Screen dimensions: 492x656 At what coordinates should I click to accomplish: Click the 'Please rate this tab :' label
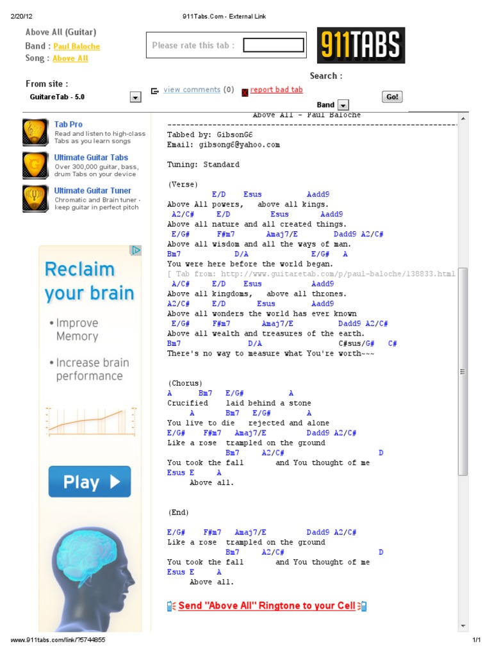click(193, 45)
